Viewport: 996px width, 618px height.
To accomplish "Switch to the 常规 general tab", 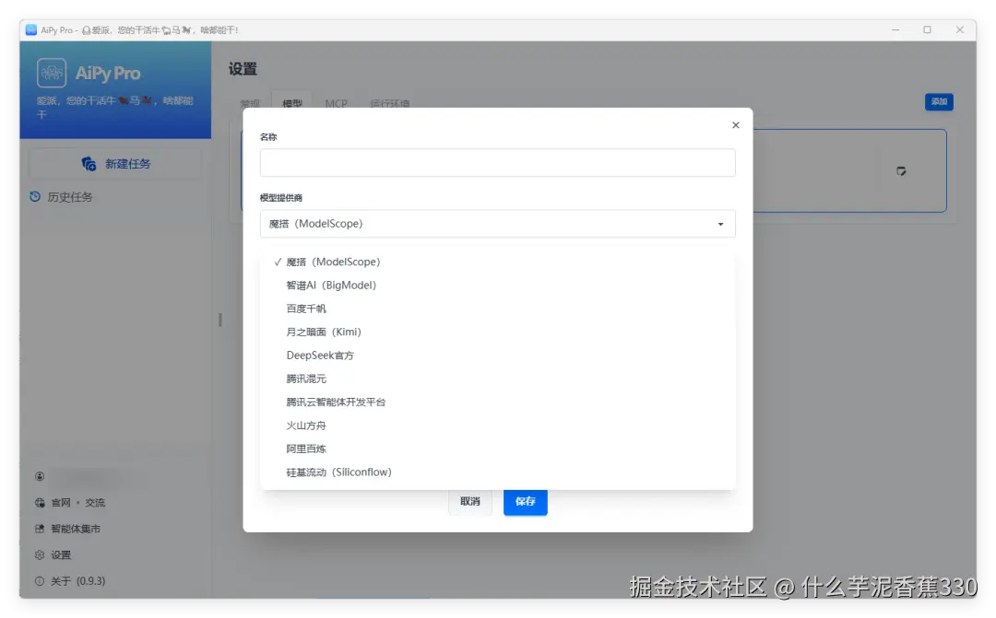I will [x=250, y=103].
